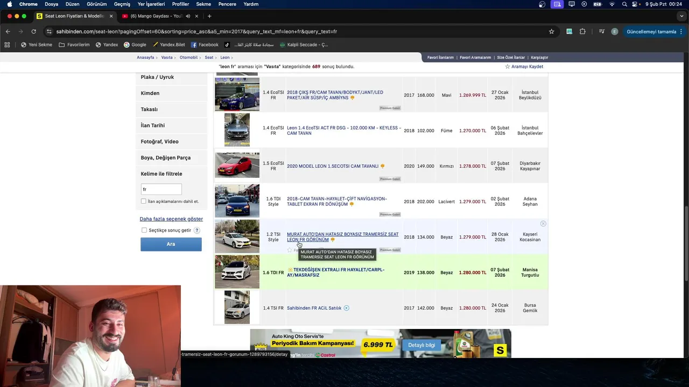
Task: Check the İlan açıklamalarını dahil et box
Action: click(144, 202)
